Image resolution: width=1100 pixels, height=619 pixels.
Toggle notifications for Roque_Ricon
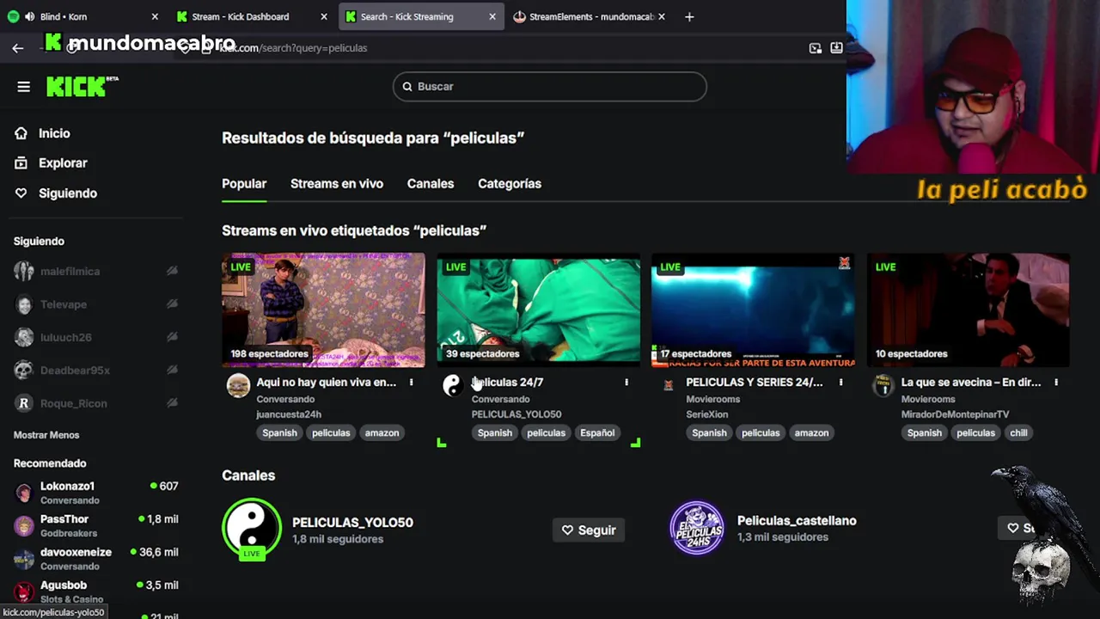pyautogui.click(x=172, y=403)
